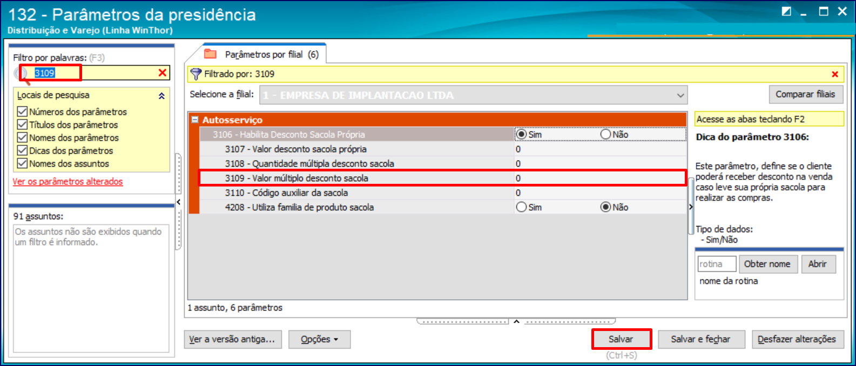This screenshot has width=856, height=366.
Task: Collapse the right tips panel arrow
Action: click(x=691, y=207)
